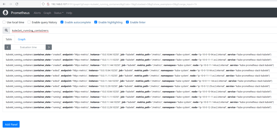Open the Help page

click(x=69, y=13)
